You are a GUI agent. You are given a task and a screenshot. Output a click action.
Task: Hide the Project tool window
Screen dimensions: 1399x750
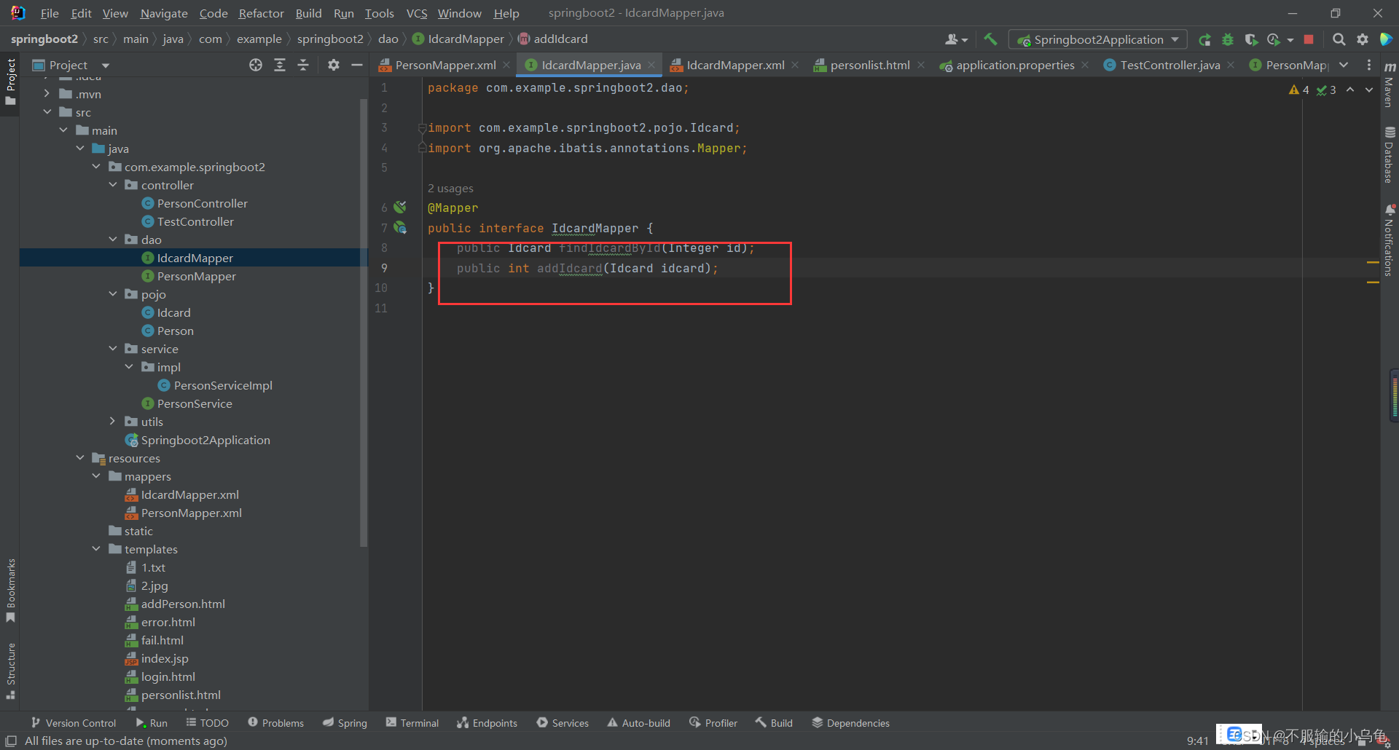(357, 65)
